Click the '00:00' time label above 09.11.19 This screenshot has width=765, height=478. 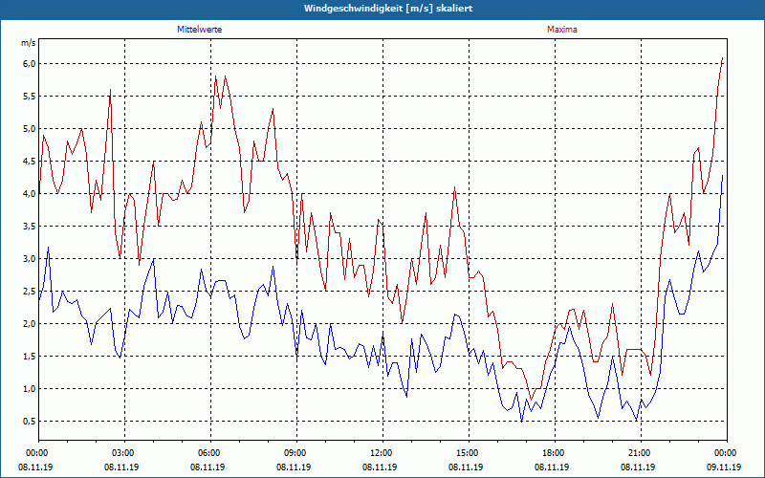point(724,453)
